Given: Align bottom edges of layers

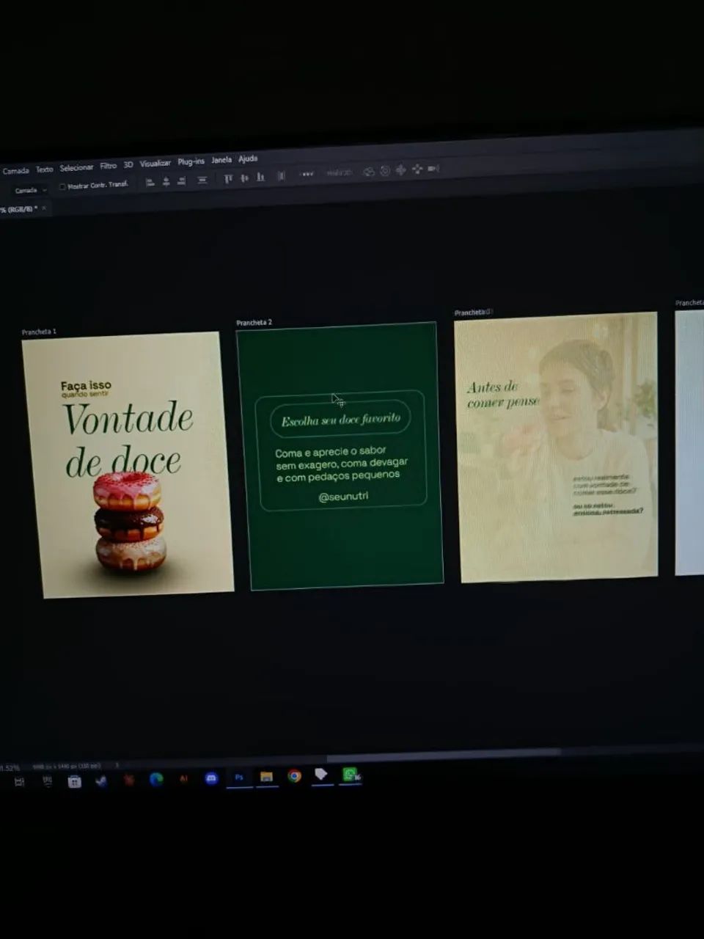Looking at the screenshot, I should point(260,177).
